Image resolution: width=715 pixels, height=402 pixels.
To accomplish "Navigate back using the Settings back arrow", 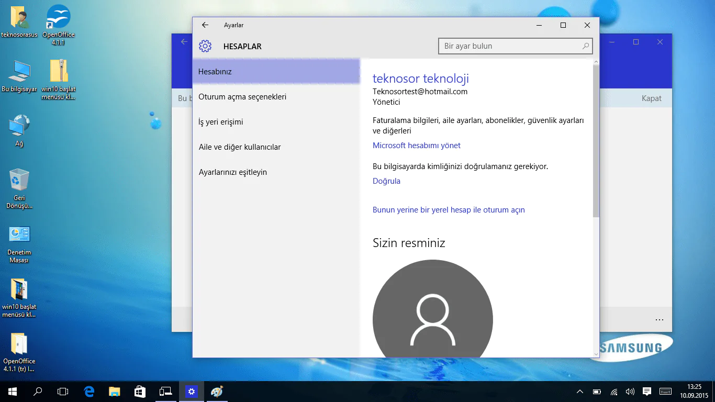I will pyautogui.click(x=205, y=25).
